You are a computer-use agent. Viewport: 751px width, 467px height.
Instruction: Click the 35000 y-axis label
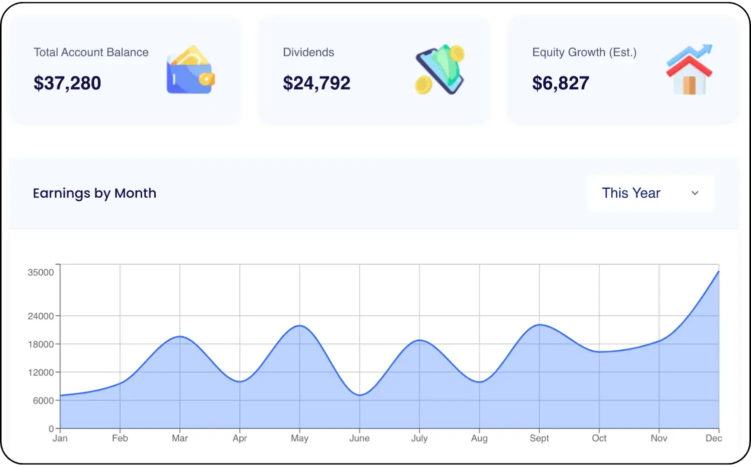[41, 273]
